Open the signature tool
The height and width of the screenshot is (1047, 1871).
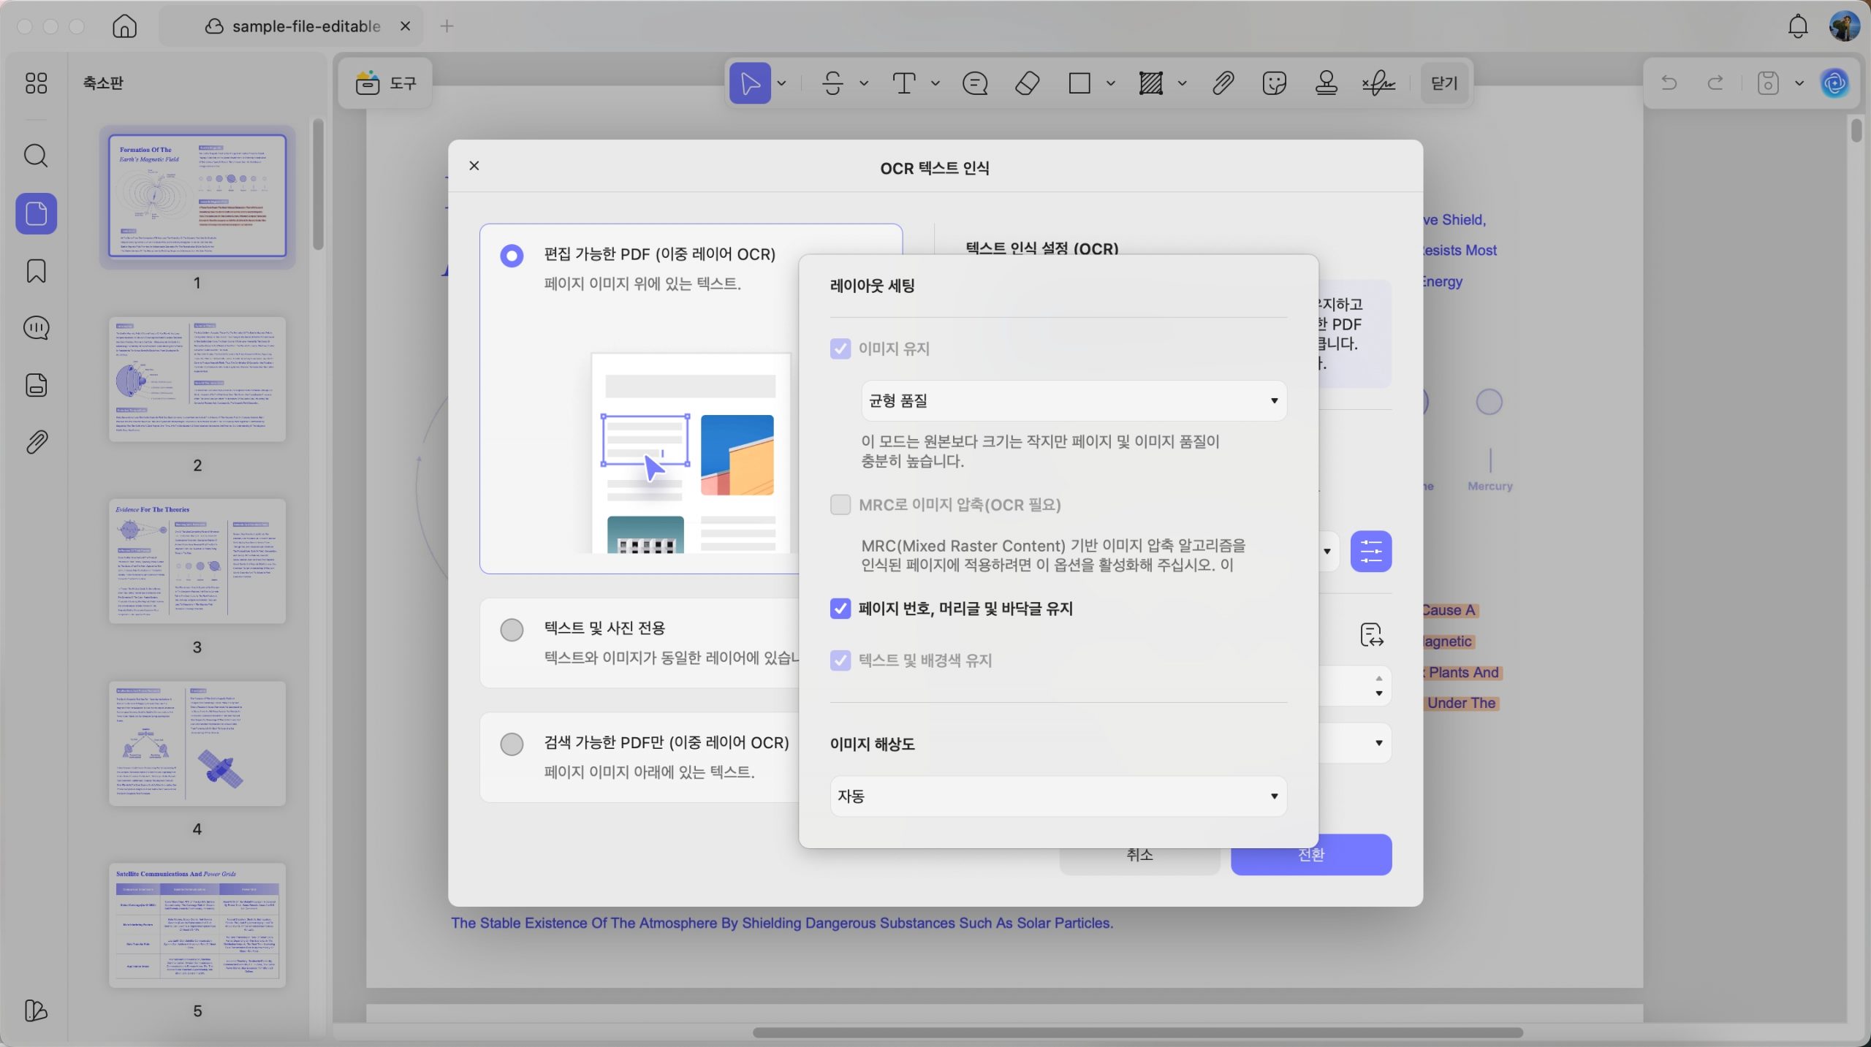click(x=1378, y=83)
